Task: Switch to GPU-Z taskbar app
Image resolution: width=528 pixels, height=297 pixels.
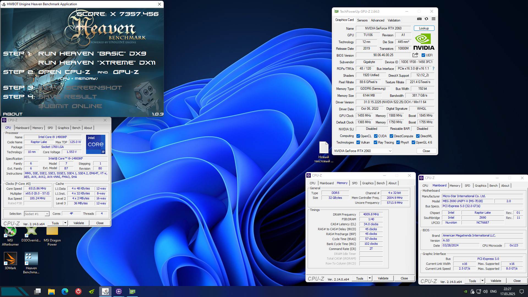Action: coord(132,291)
